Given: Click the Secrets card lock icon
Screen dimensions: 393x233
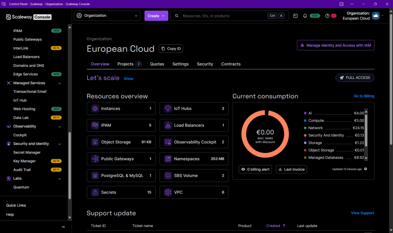Looking at the screenshot, I should tap(95, 192).
